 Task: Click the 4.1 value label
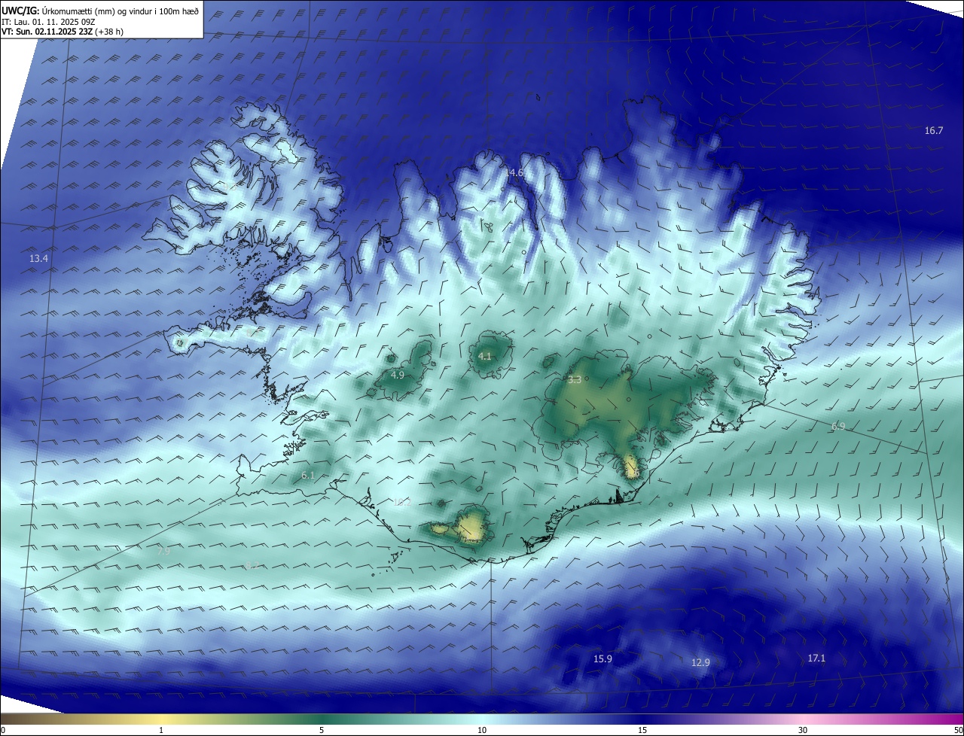[485, 357]
